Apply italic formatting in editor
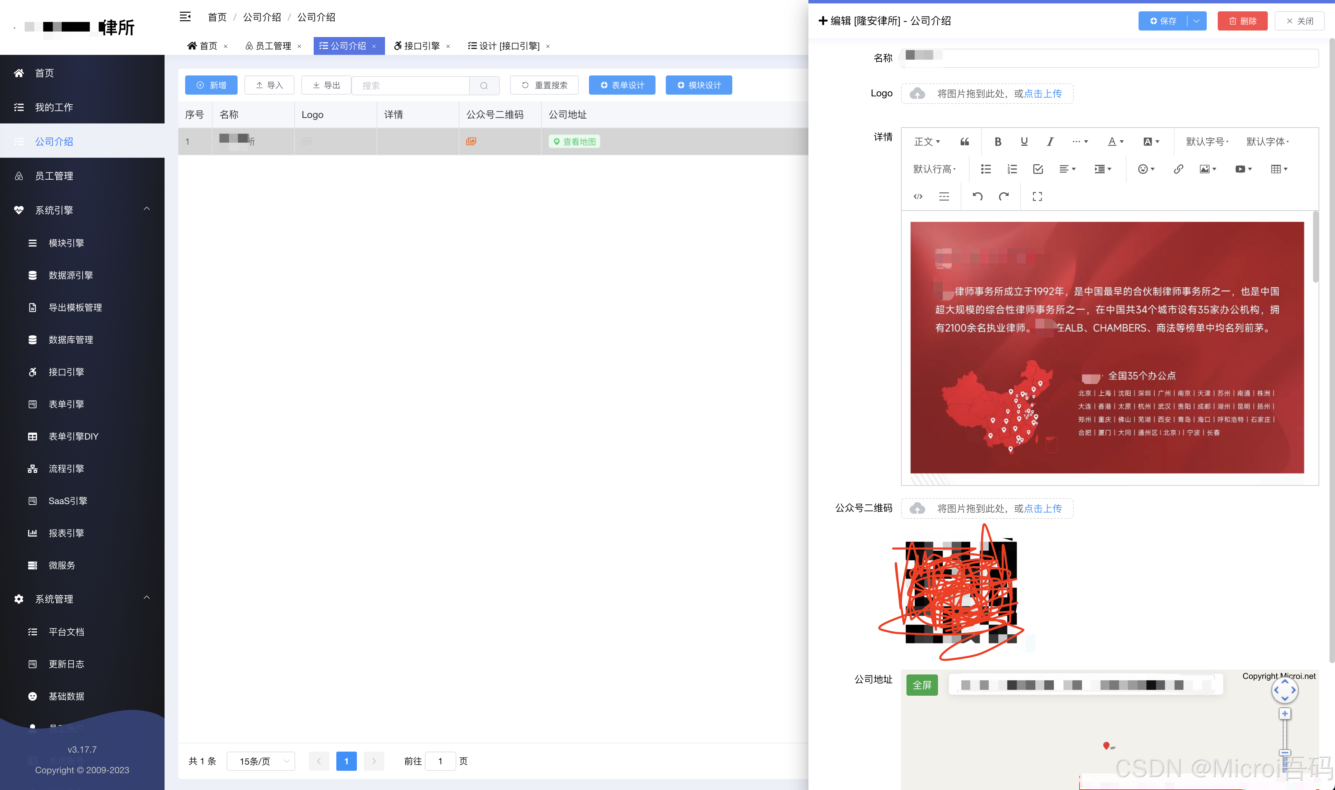 pyautogui.click(x=1050, y=142)
